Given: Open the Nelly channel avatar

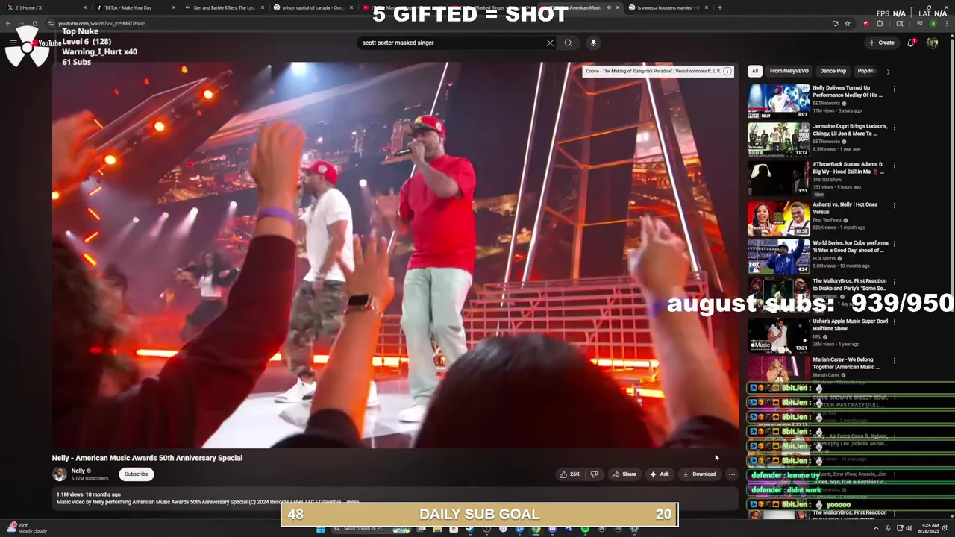Looking at the screenshot, I should click(x=59, y=474).
